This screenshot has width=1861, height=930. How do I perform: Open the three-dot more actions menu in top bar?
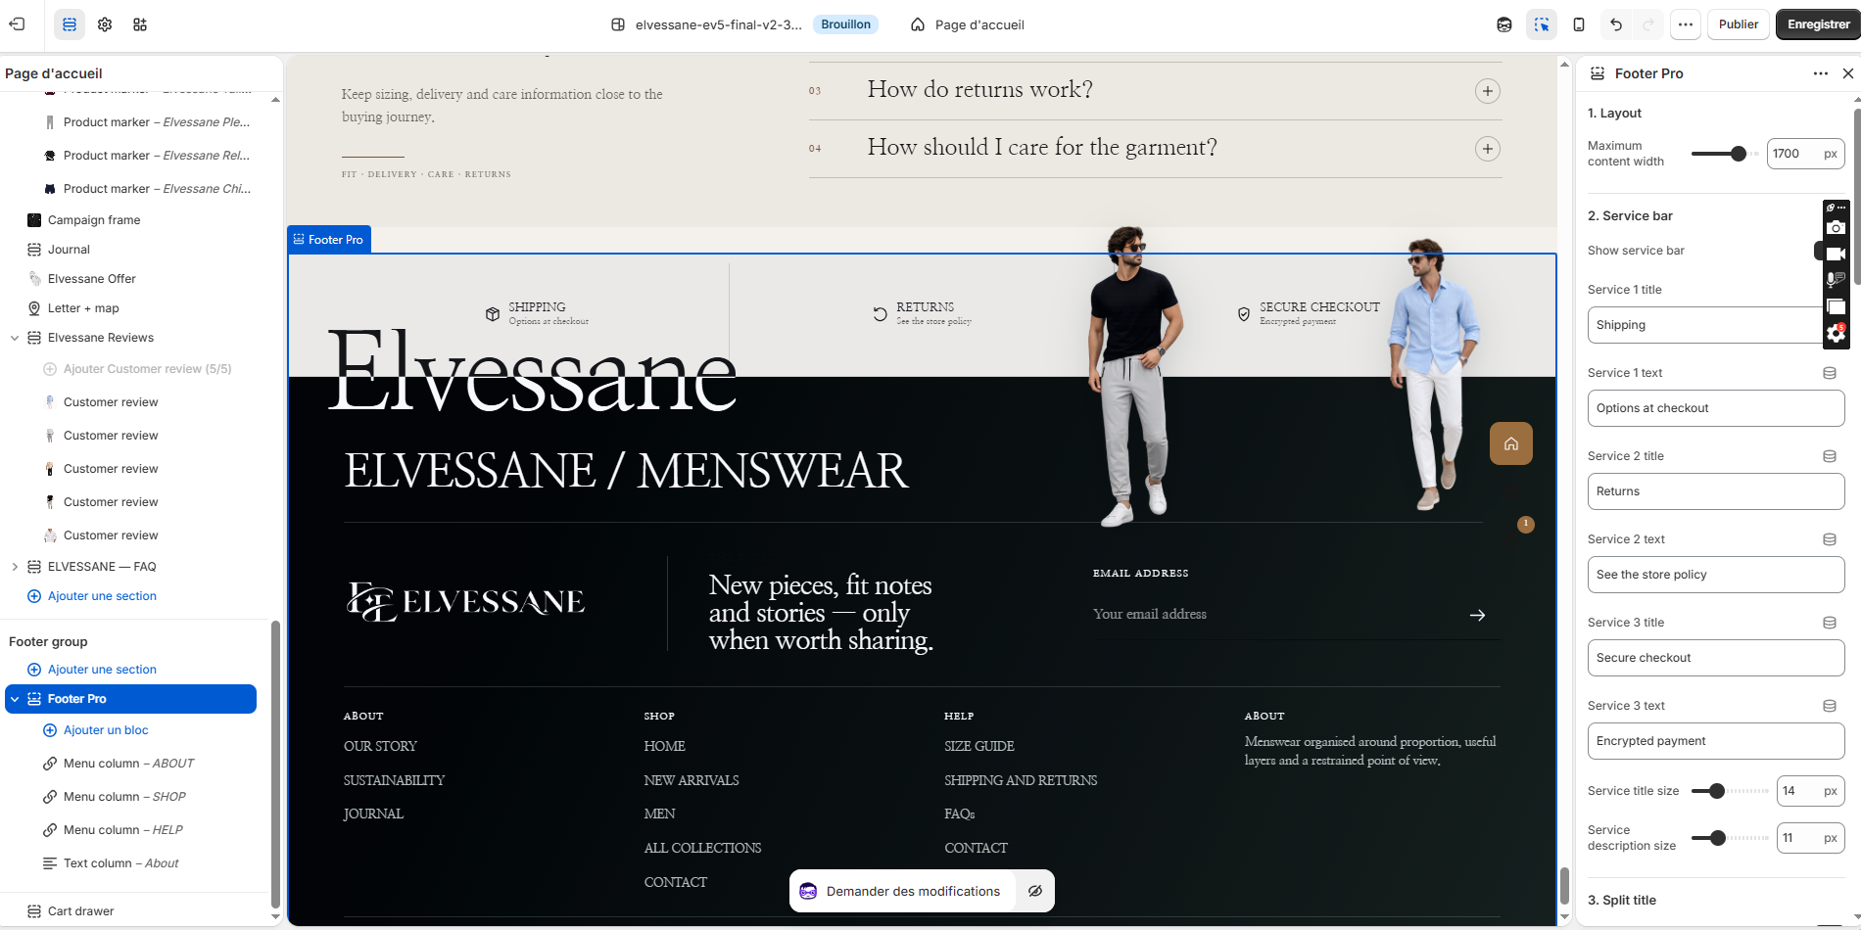[1685, 24]
